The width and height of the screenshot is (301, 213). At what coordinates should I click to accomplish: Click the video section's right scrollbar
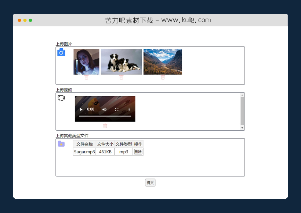coord(242,111)
